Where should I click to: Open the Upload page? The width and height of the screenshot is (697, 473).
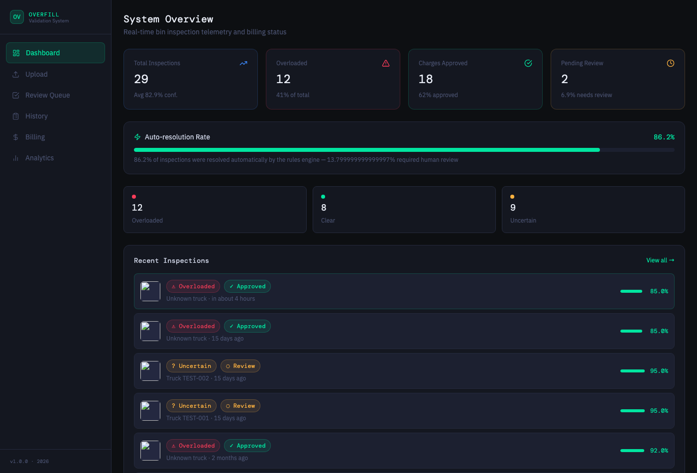click(x=55, y=74)
